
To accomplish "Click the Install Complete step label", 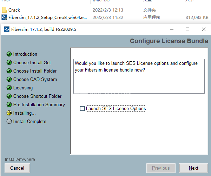I will [x=29, y=121].
